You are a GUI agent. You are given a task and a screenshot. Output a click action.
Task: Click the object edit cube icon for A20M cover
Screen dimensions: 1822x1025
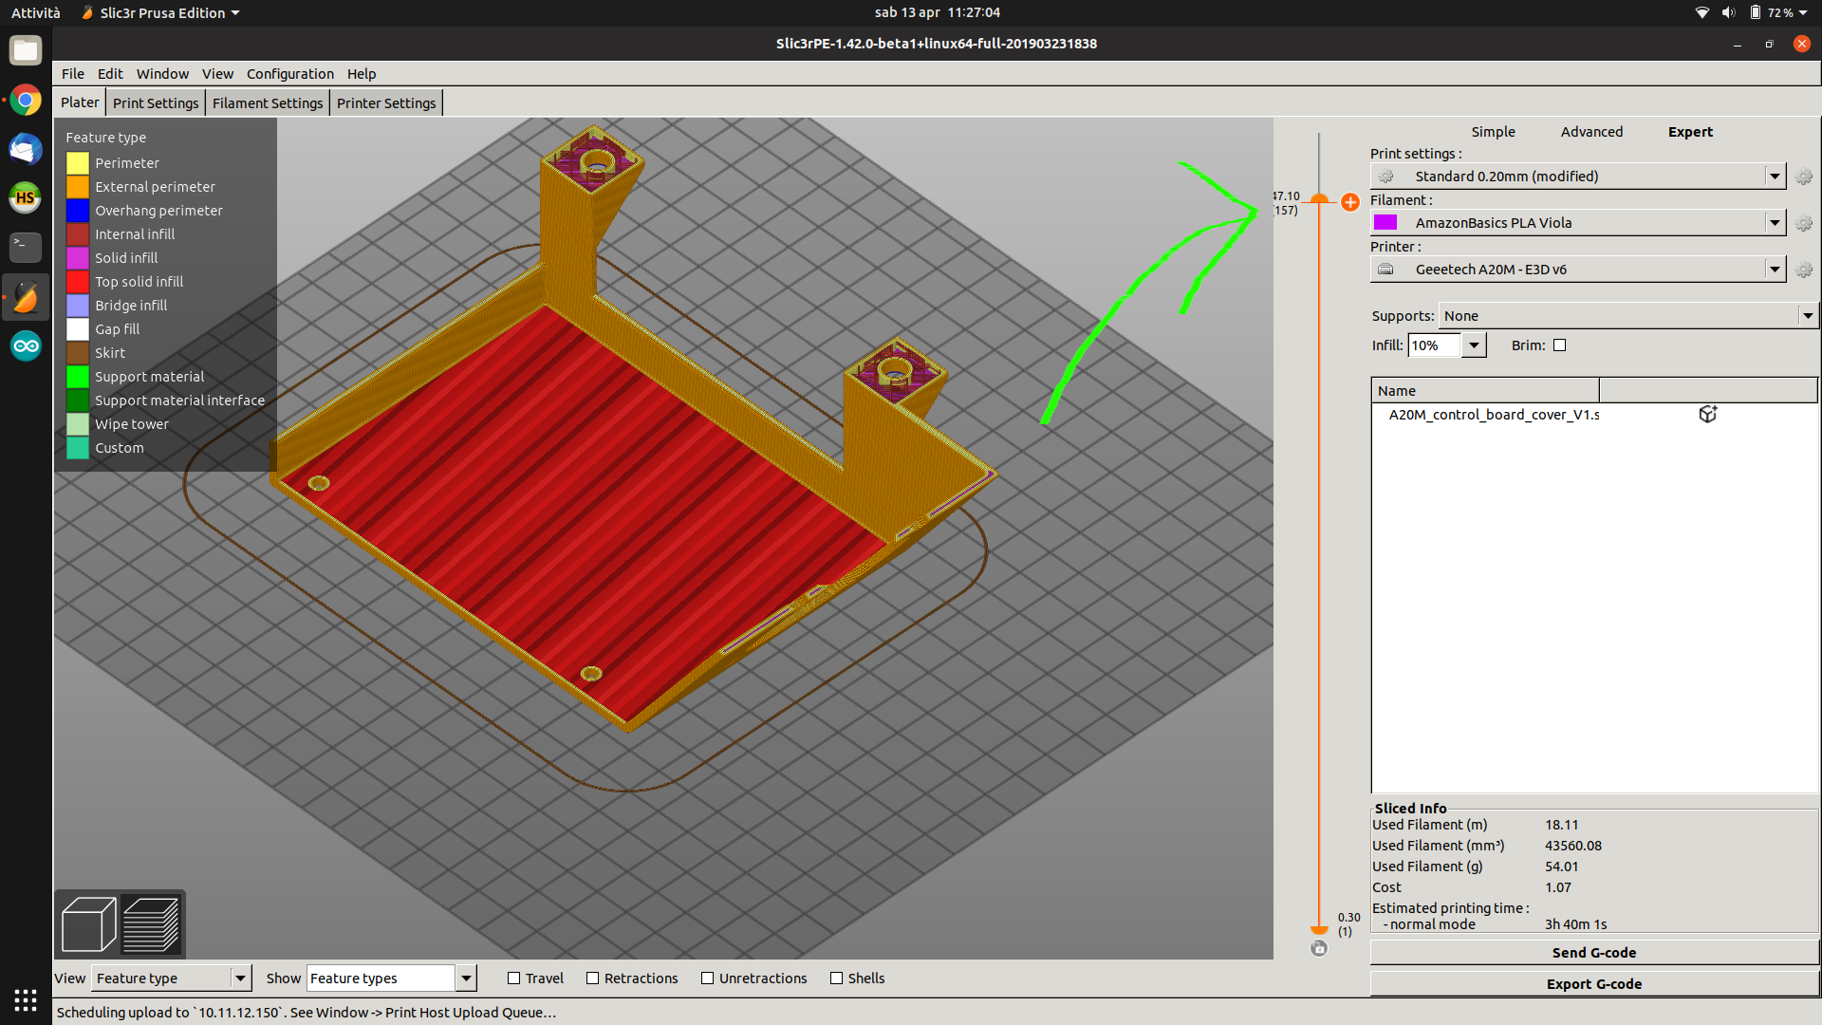click(1708, 414)
